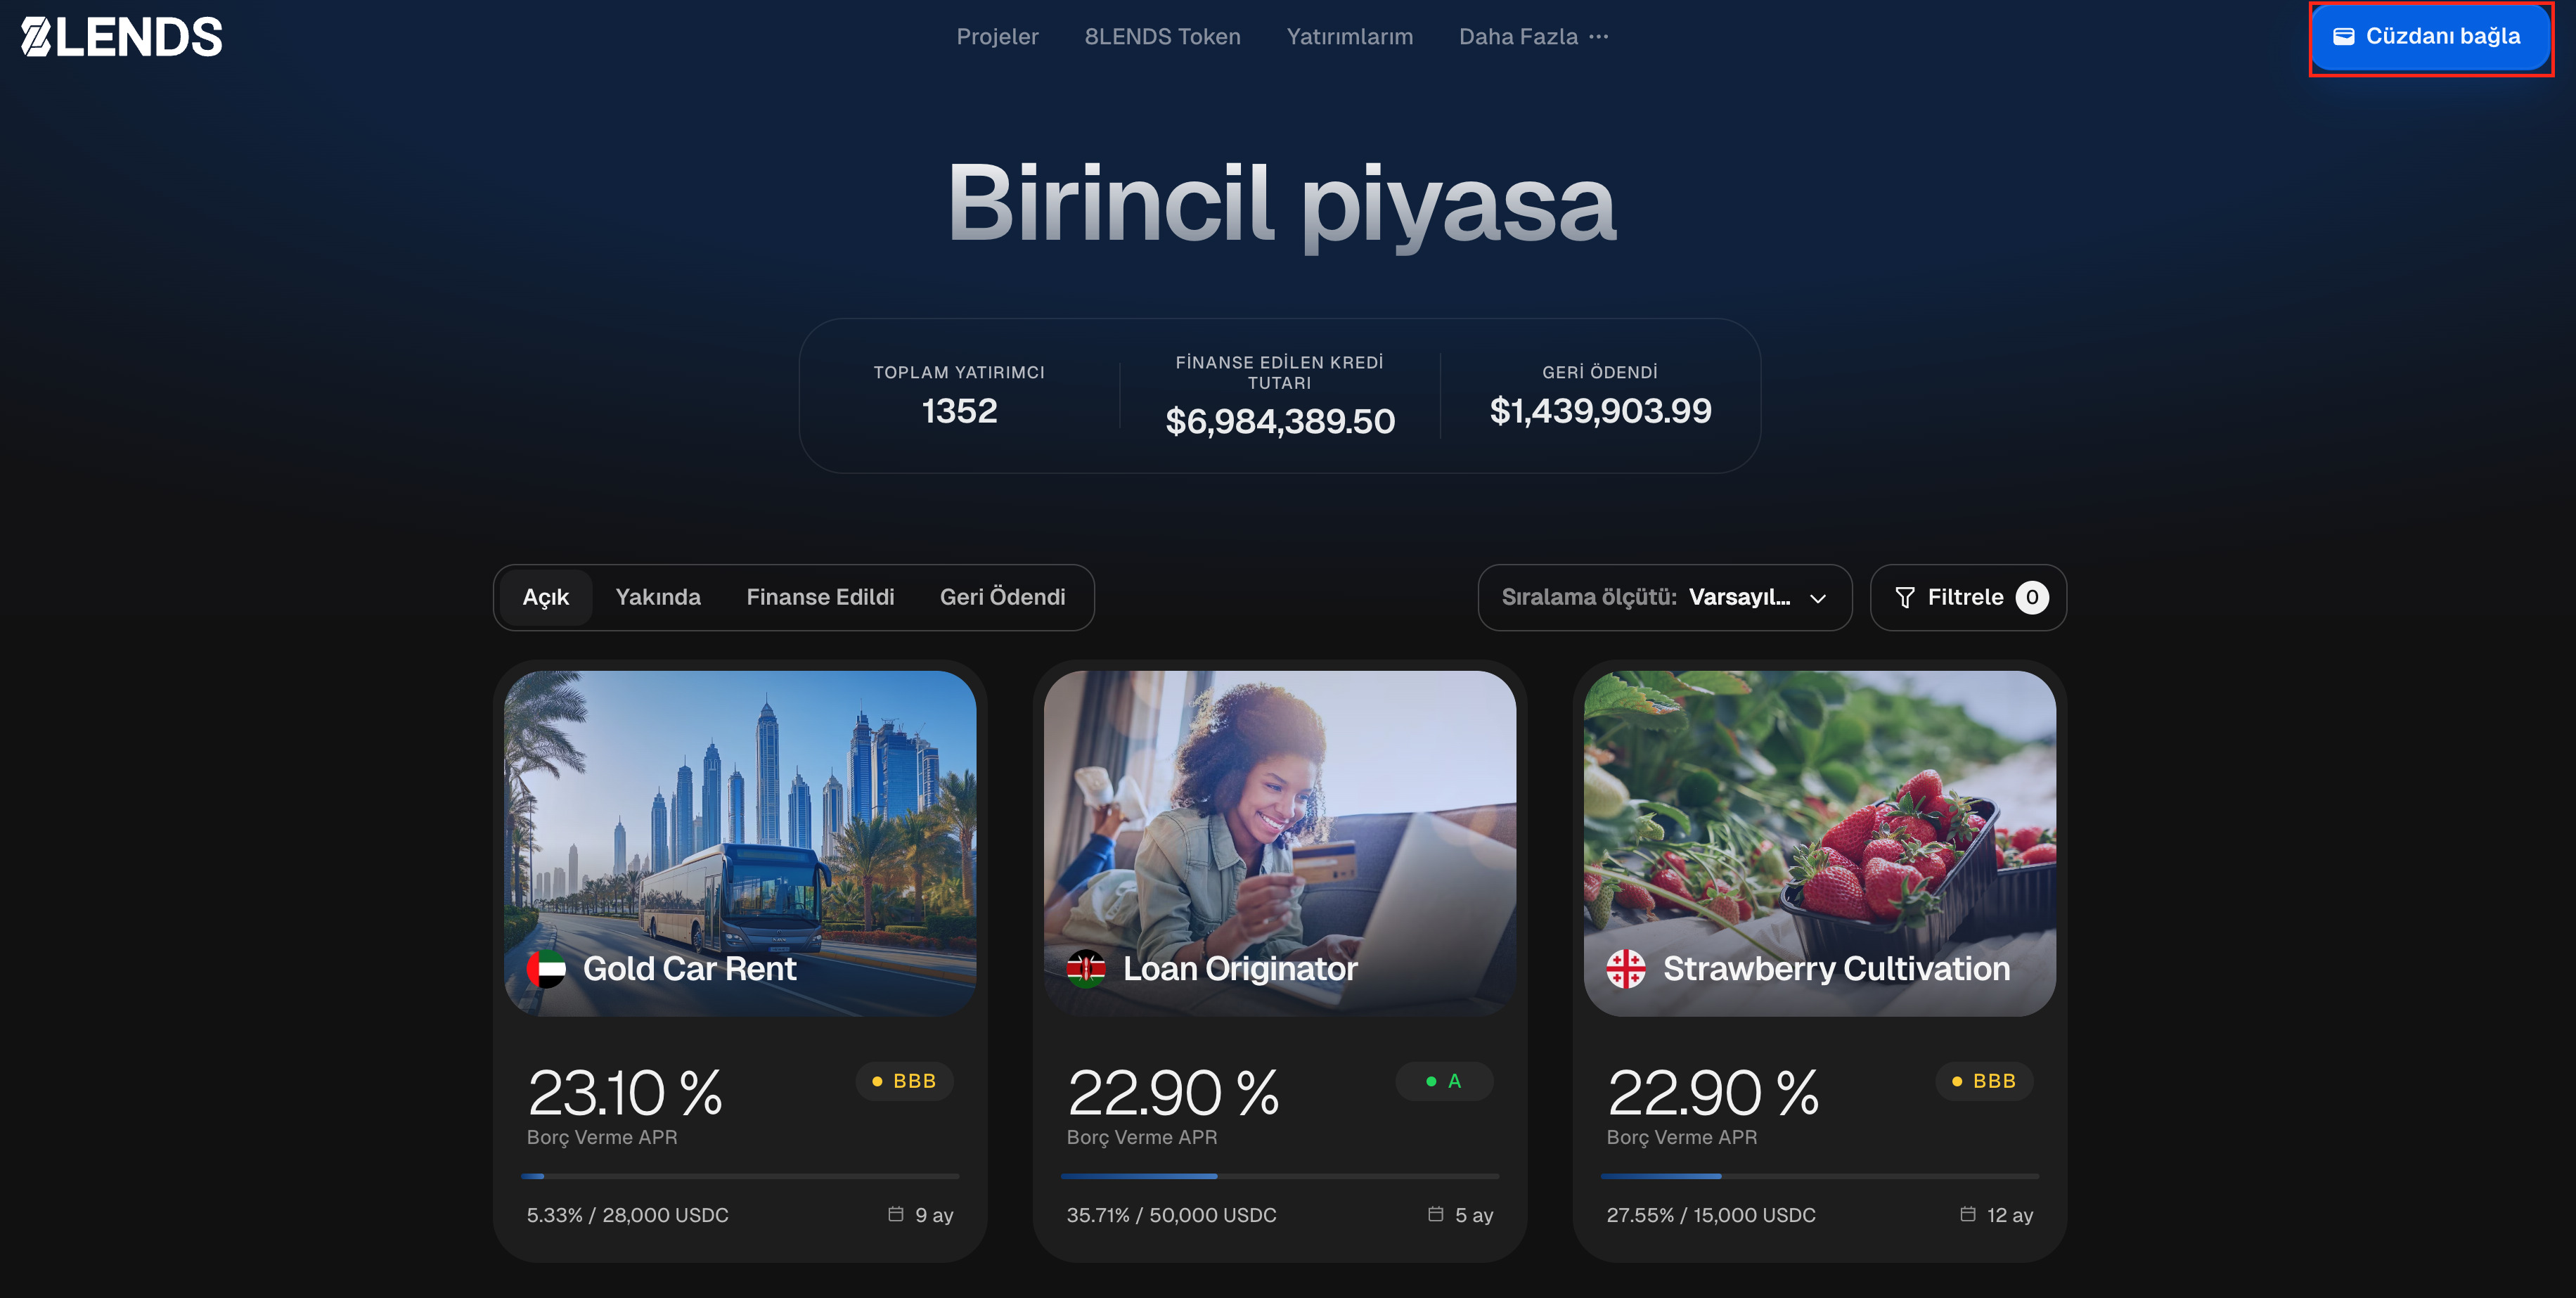Click the wallet icon in Cüzdanı bağla

[x=2343, y=36]
